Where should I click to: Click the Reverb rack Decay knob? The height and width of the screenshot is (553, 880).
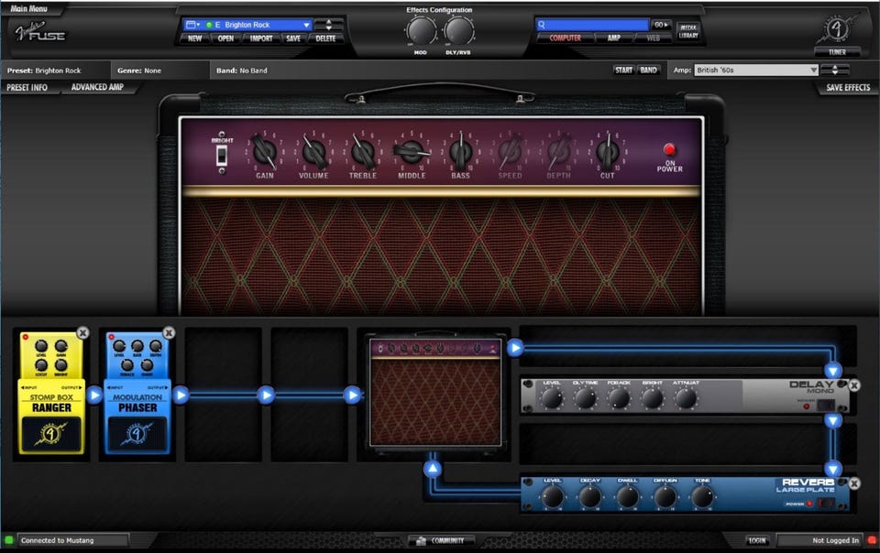pyautogui.click(x=589, y=496)
